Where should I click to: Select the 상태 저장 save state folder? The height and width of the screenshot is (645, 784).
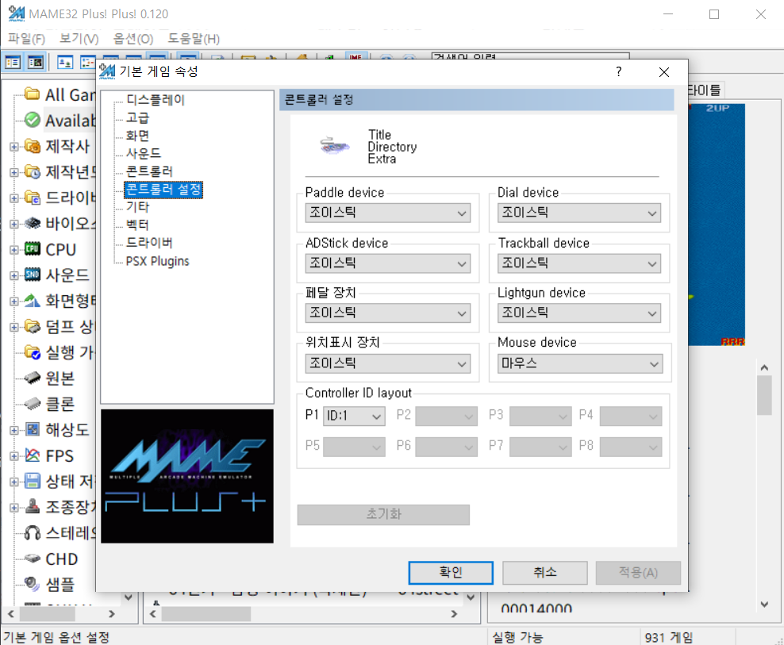tap(33, 481)
